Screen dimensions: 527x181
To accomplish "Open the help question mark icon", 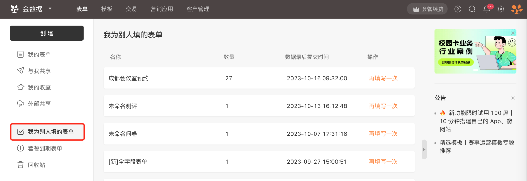I will coord(458,9).
